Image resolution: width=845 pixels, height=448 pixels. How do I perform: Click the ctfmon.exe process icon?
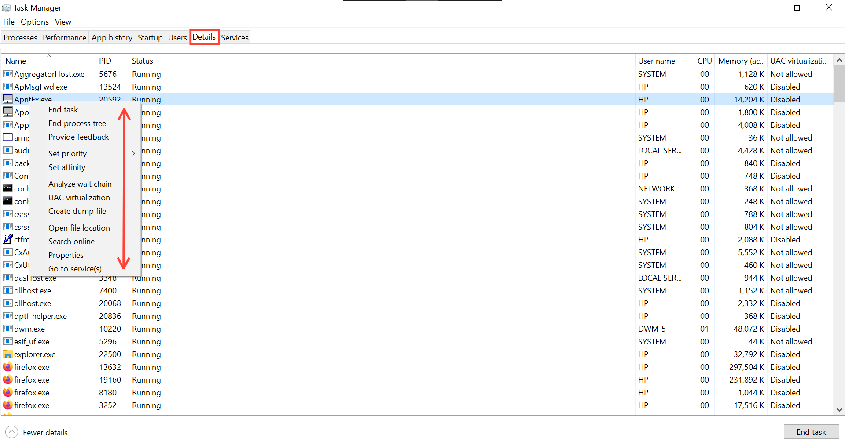click(x=8, y=239)
